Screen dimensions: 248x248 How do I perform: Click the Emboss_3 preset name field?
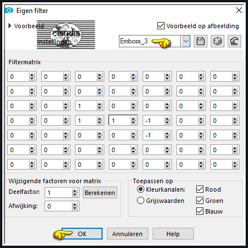150,41
